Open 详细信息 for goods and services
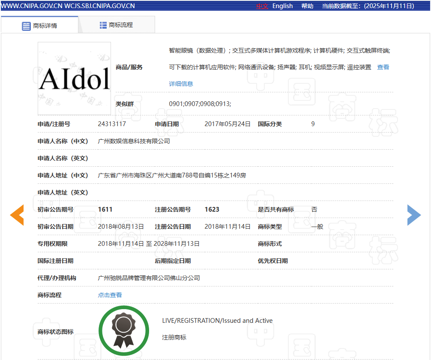This screenshot has width=431, height=360. (x=181, y=84)
